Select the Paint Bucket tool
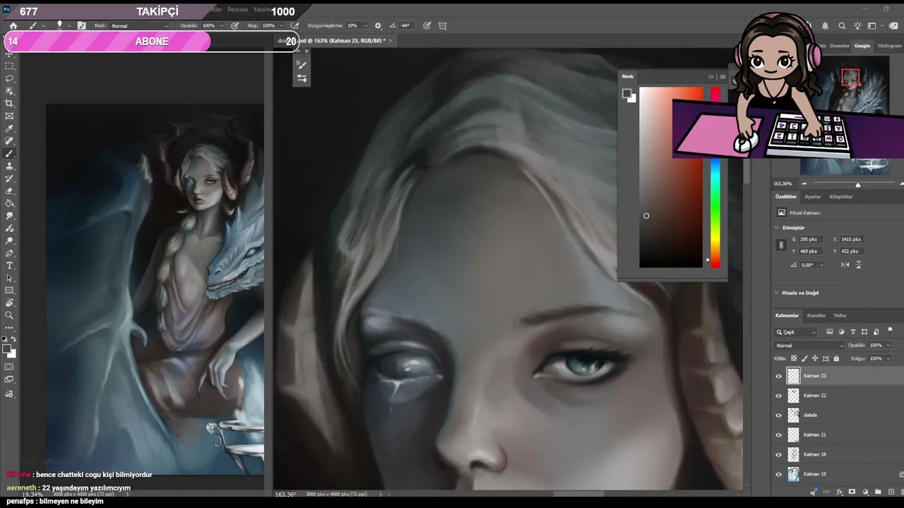 [9, 204]
